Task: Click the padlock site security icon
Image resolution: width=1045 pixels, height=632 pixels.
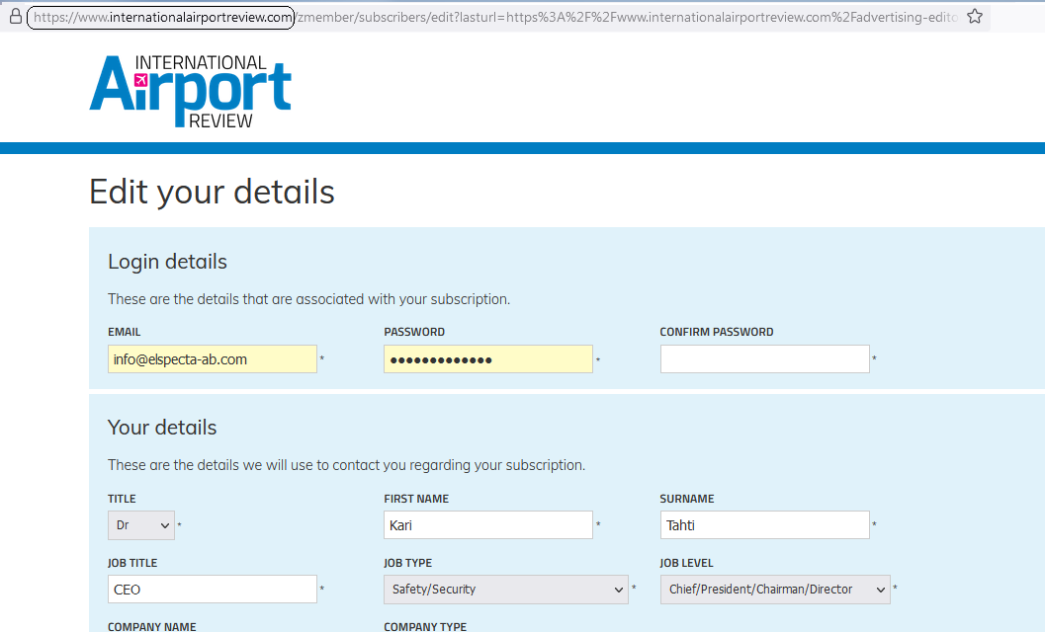Action: pyautogui.click(x=16, y=17)
